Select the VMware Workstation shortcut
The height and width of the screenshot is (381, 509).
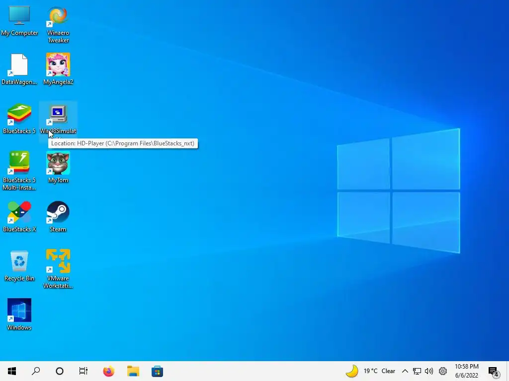[x=58, y=269]
